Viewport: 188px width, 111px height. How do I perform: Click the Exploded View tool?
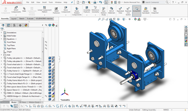point(120,10)
